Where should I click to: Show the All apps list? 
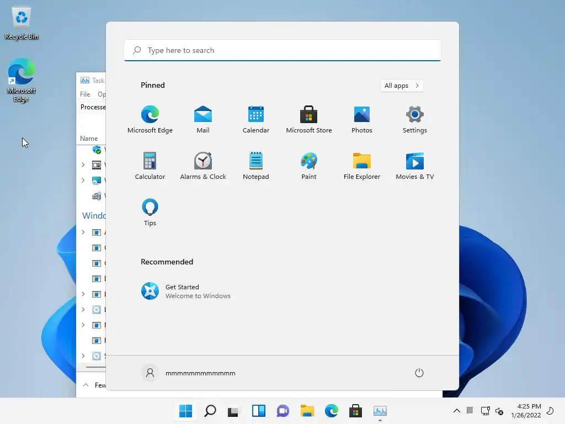point(402,86)
